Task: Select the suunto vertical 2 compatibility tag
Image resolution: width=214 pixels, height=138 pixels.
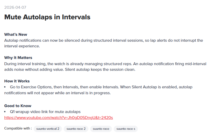Action: [x=48, y=129]
